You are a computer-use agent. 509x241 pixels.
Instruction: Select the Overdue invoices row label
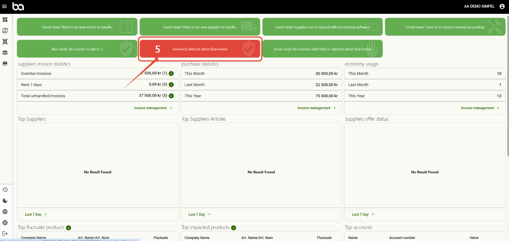(x=36, y=74)
